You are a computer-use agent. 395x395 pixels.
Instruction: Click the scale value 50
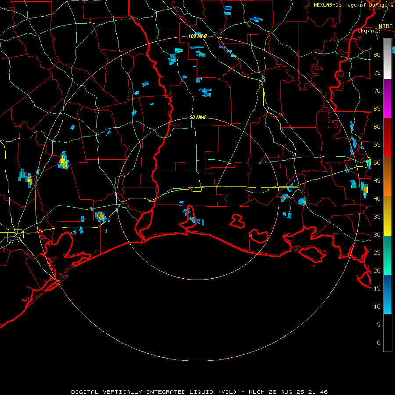coord(377,163)
